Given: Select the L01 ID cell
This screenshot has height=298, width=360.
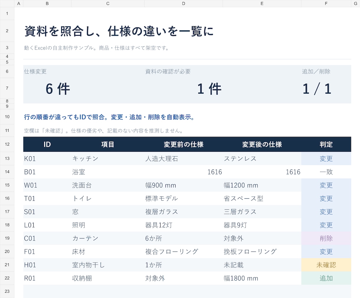Looking at the screenshot, I should click(47, 225).
